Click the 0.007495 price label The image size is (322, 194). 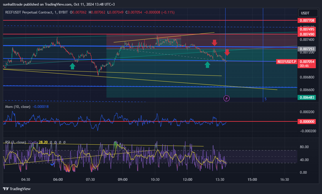(307, 29)
